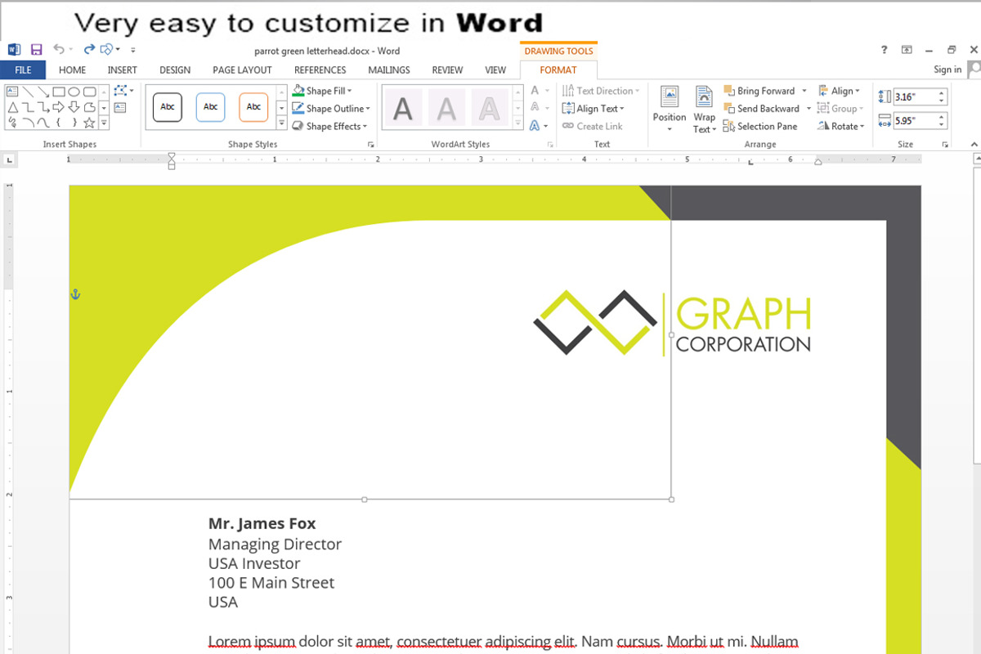
Task: Open the Send Backward dropdown arrow
Action: (809, 109)
